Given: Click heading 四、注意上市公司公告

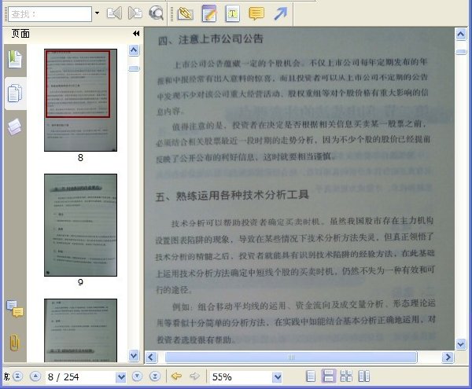Looking at the screenshot, I should pos(211,39).
